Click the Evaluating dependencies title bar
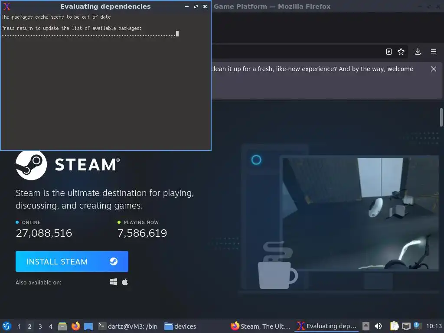The width and height of the screenshot is (444, 333). [x=105, y=6]
